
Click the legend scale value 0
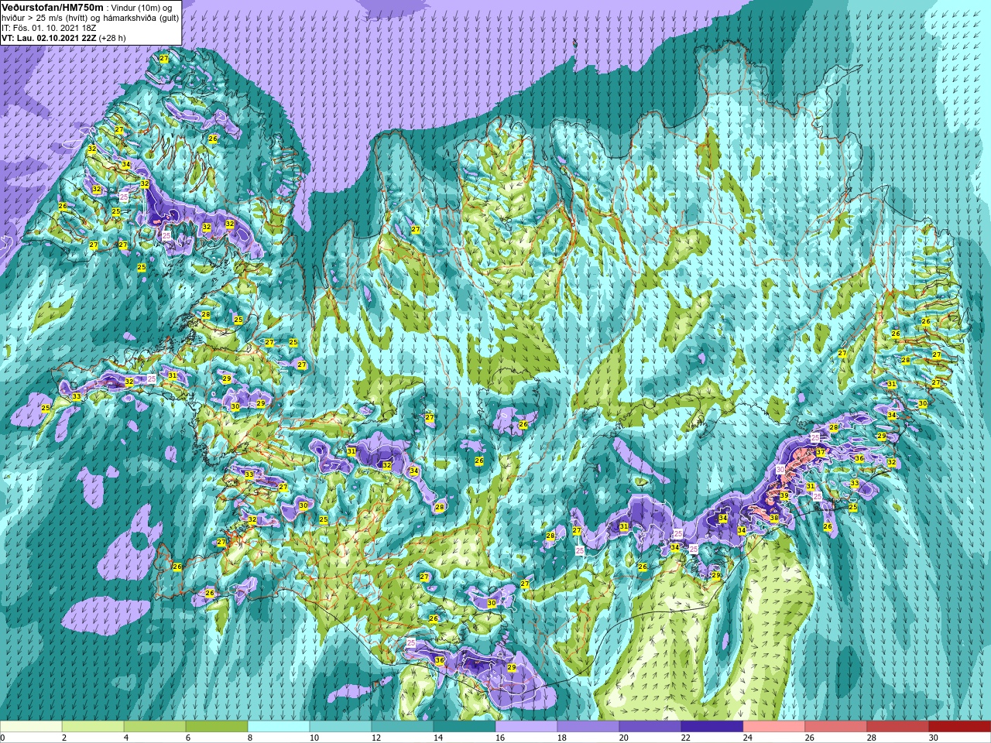pyautogui.click(x=3, y=738)
